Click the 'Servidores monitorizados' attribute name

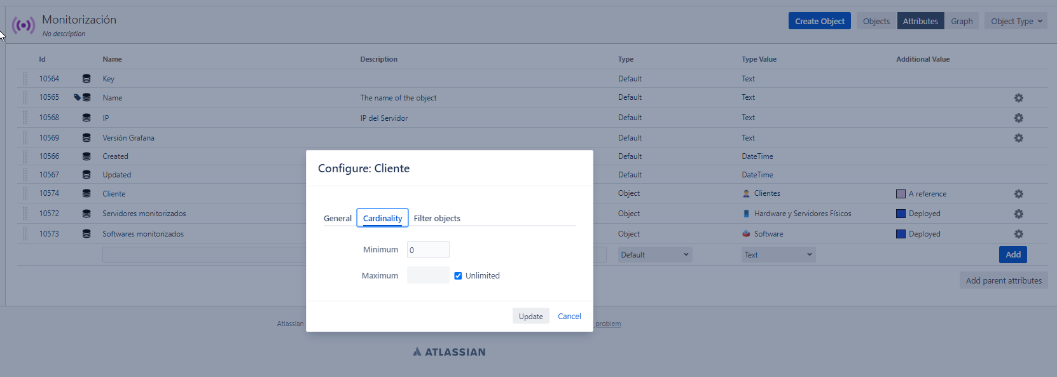coord(144,214)
